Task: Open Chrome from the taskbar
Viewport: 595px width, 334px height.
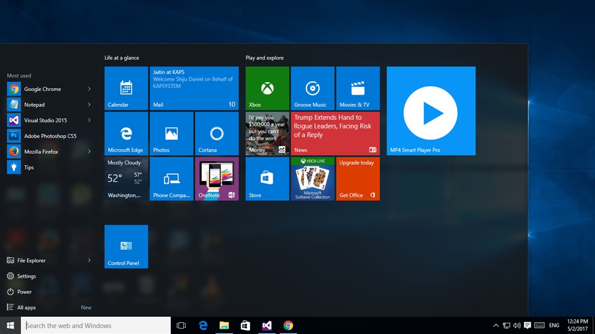Action: tap(288, 325)
